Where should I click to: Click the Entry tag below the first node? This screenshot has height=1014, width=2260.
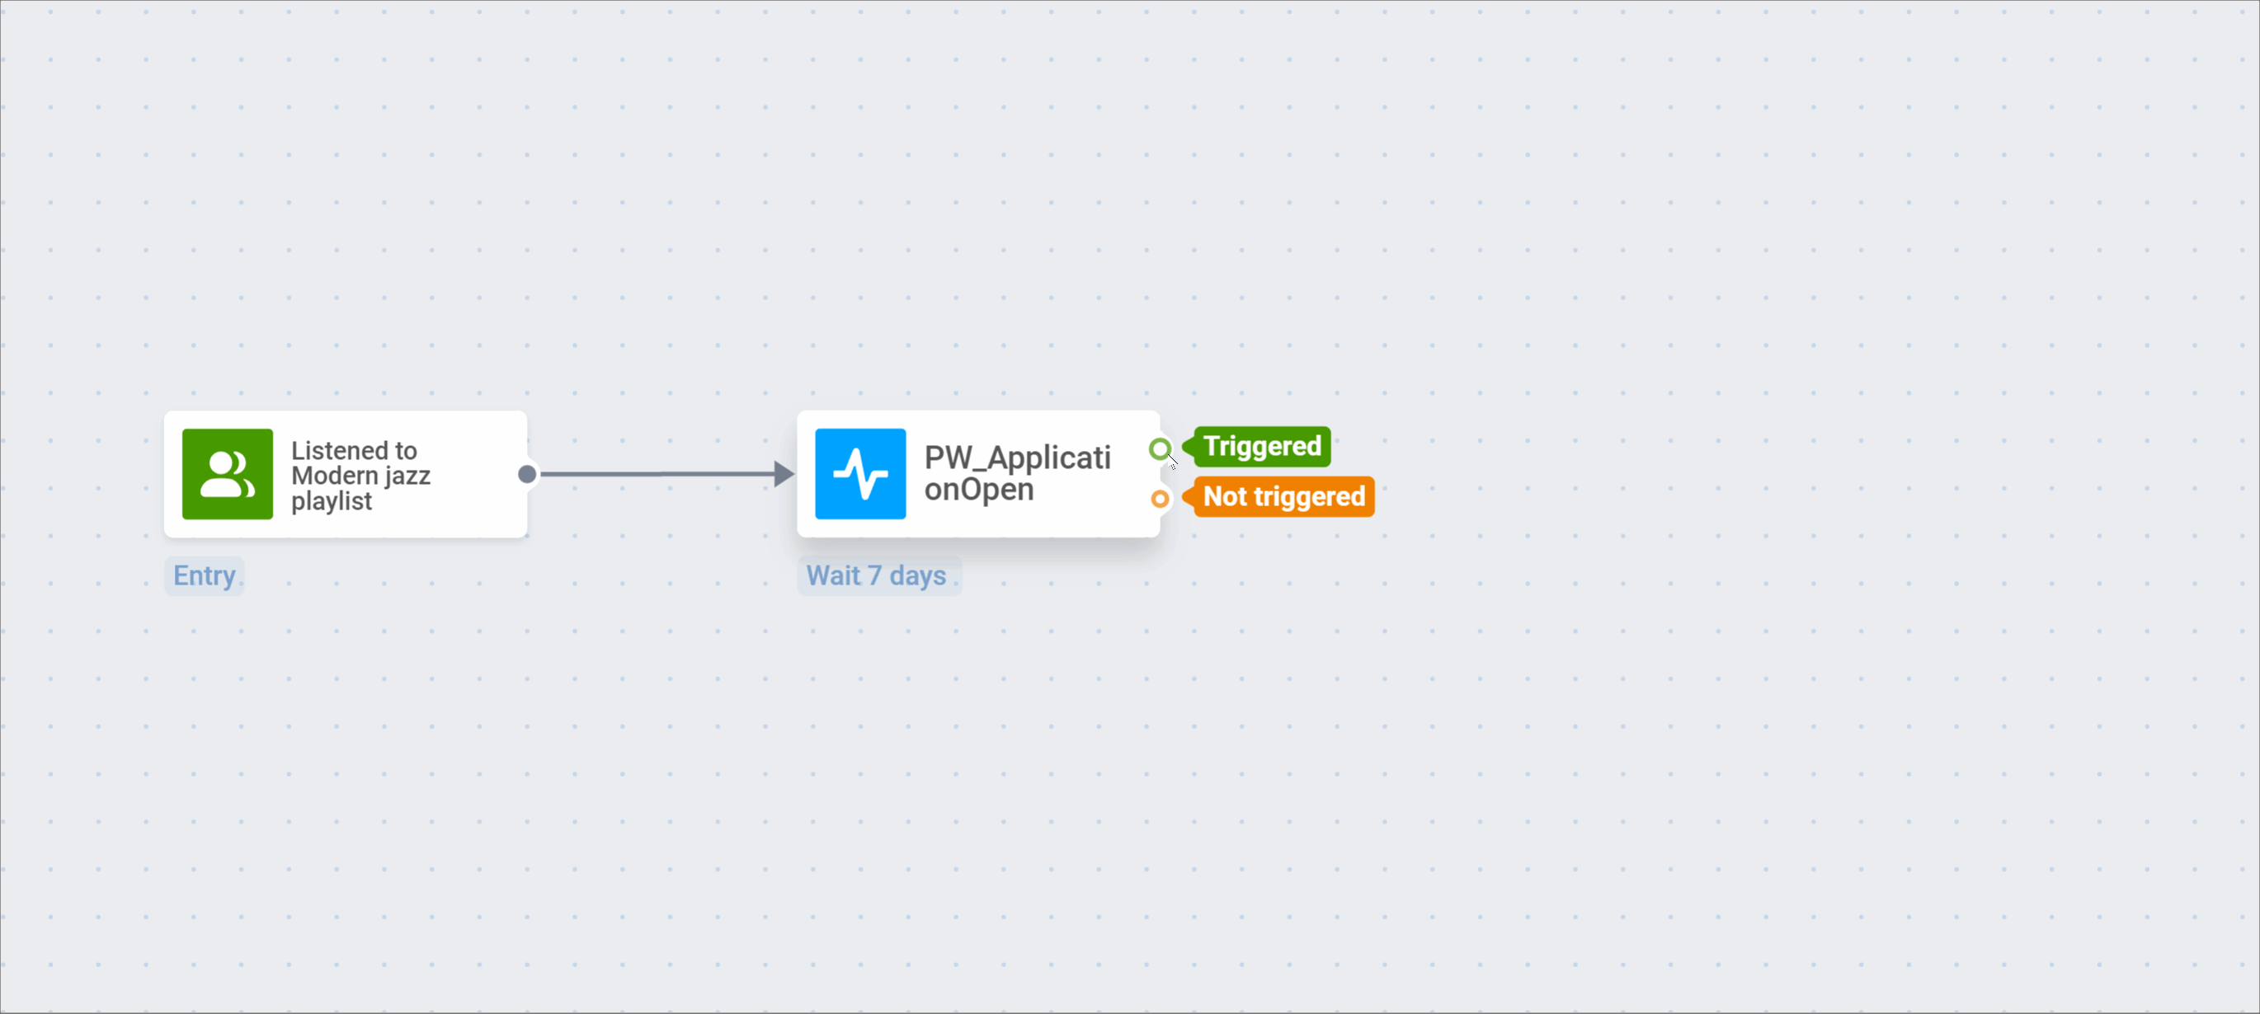tap(205, 575)
